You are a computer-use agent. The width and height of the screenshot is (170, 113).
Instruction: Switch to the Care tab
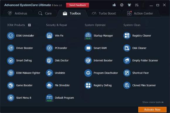coord(45,13)
